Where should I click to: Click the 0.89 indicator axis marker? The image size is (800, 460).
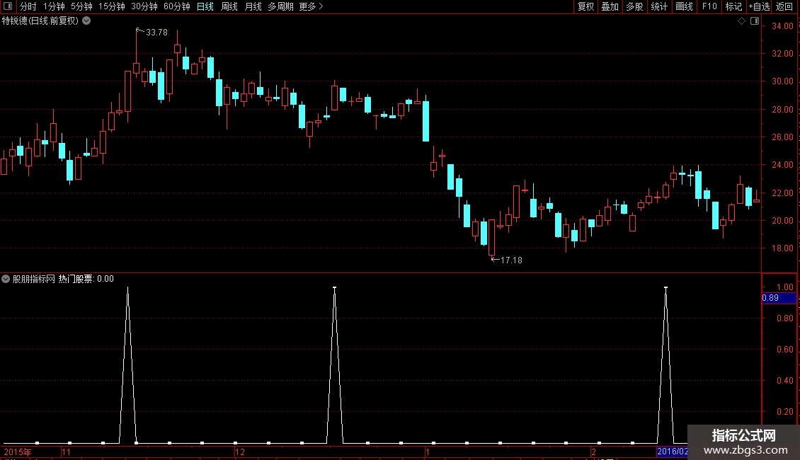coord(779,298)
